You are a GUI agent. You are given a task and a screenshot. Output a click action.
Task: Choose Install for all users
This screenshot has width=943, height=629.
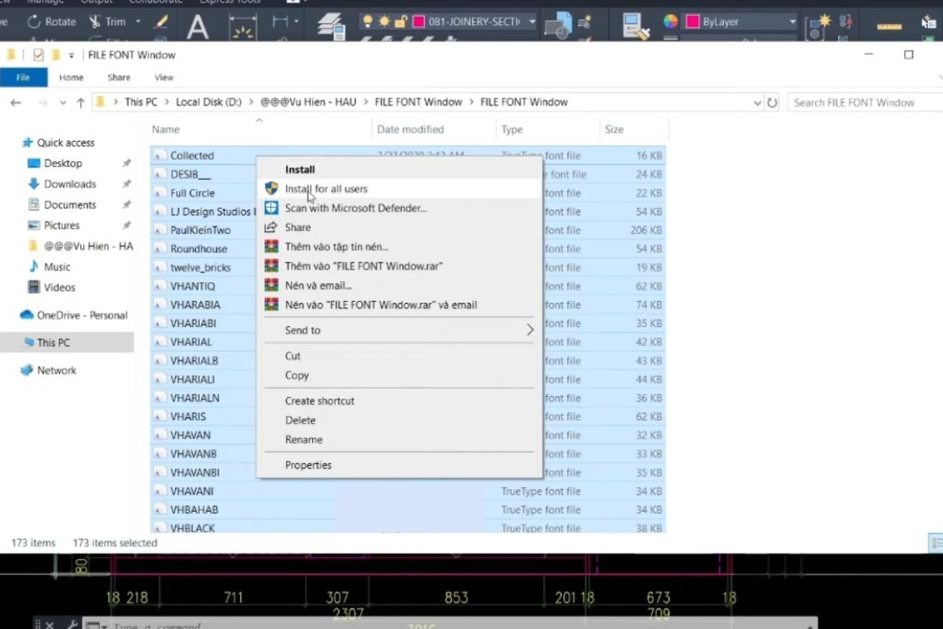point(326,189)
